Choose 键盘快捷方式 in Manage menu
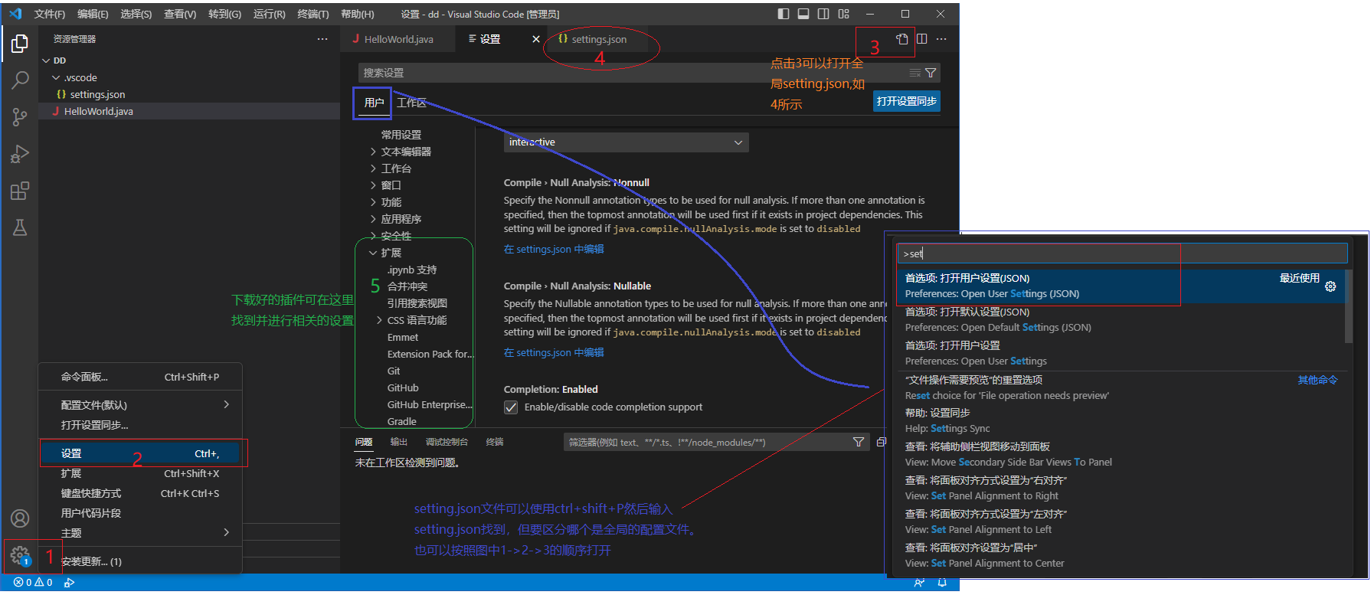 (x=141, y=493)
